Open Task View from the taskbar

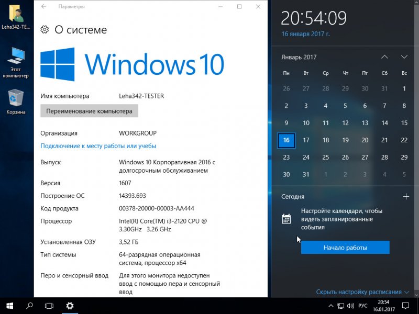49,305
